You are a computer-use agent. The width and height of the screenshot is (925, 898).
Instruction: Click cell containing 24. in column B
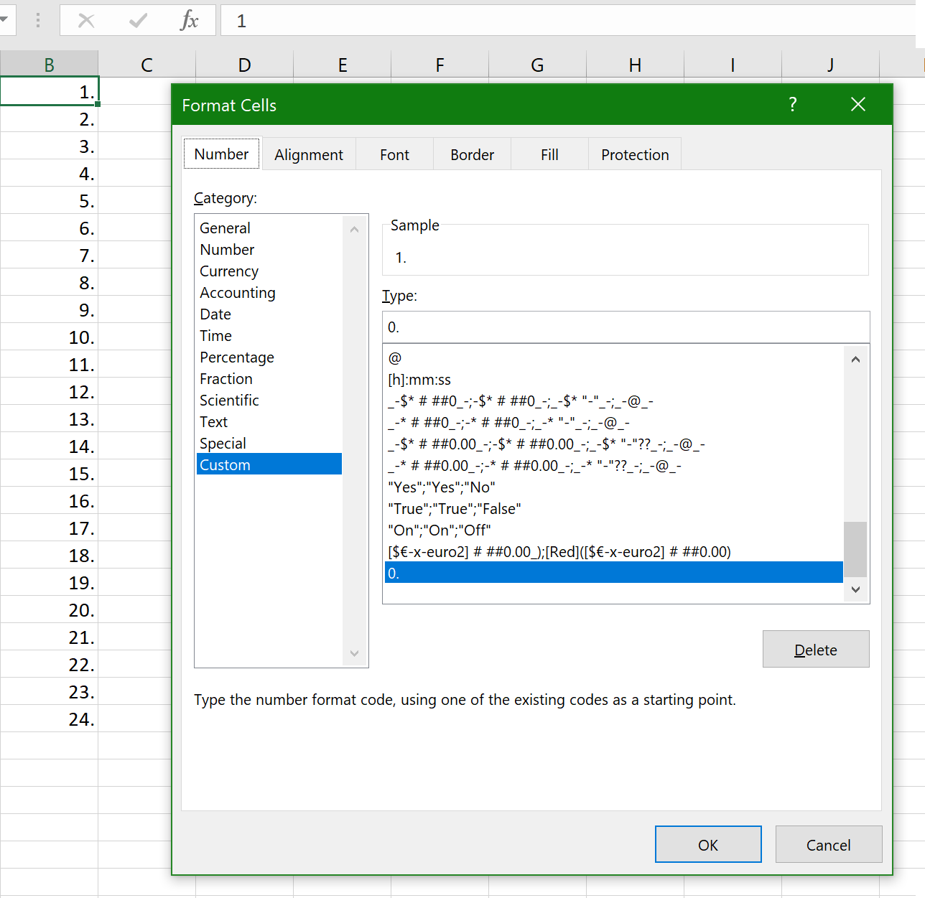coord(49,719)
